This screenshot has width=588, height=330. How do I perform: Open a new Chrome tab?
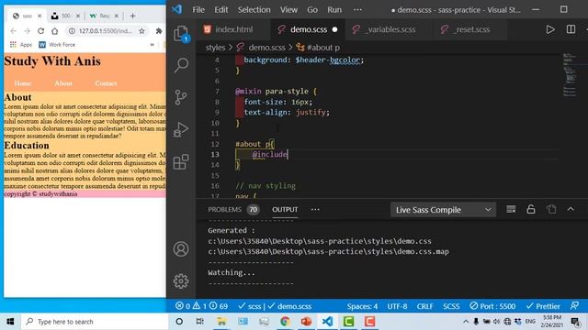tap(132, 16)
